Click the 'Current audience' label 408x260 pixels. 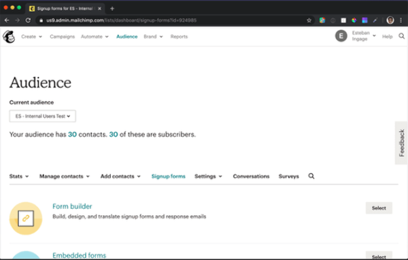31,102
